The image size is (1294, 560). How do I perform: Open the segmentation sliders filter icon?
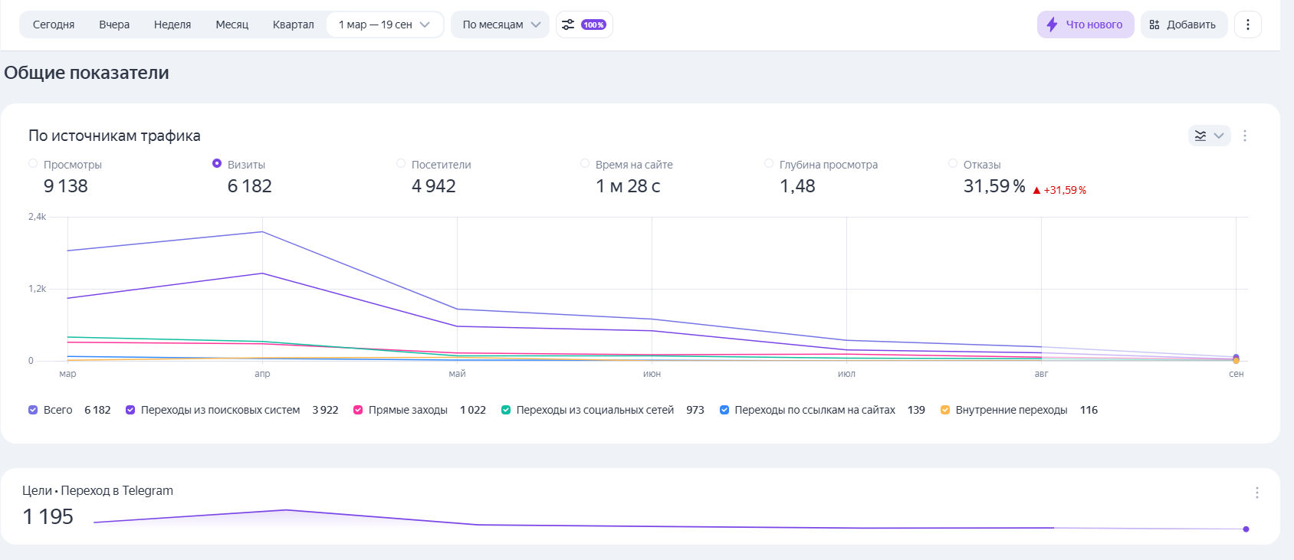pos(568,25)
